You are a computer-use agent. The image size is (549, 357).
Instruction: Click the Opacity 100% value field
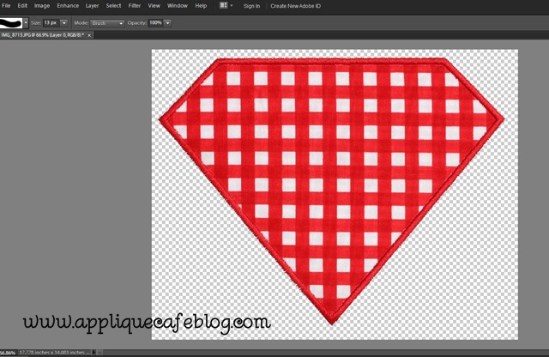[156, 23]
